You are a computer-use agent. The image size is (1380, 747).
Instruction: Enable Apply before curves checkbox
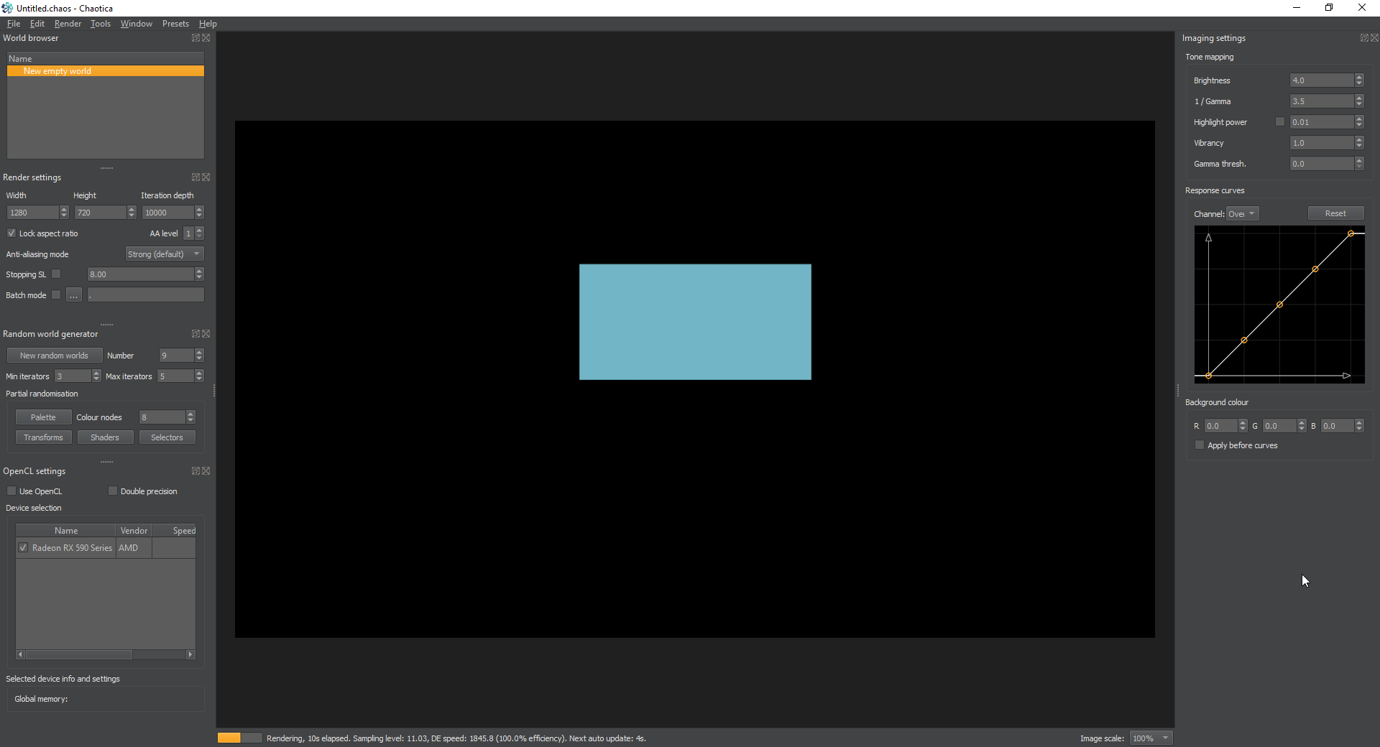click(1200, 445)
